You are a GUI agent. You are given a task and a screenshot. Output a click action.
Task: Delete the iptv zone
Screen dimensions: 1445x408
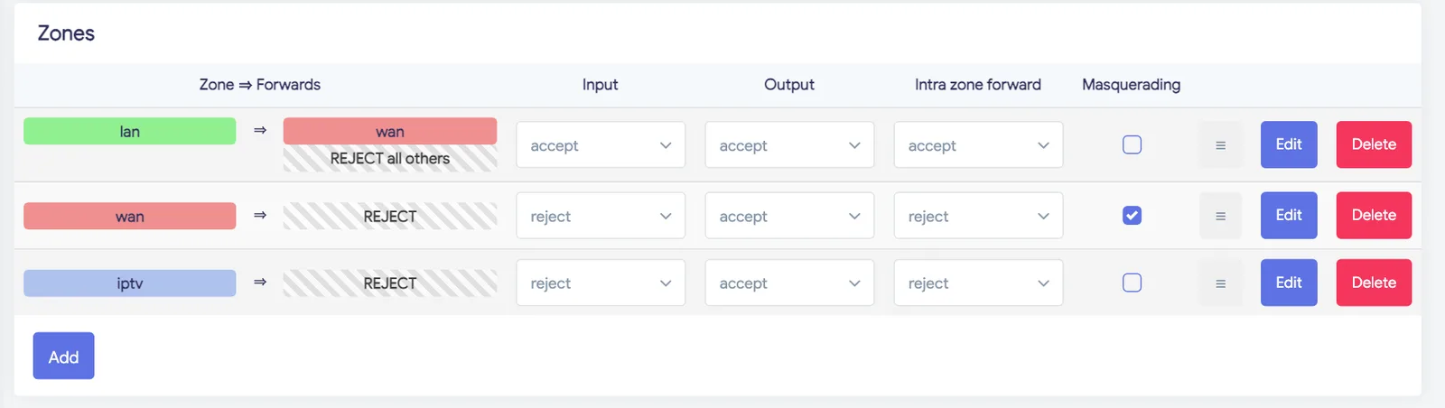[1374, 283]
